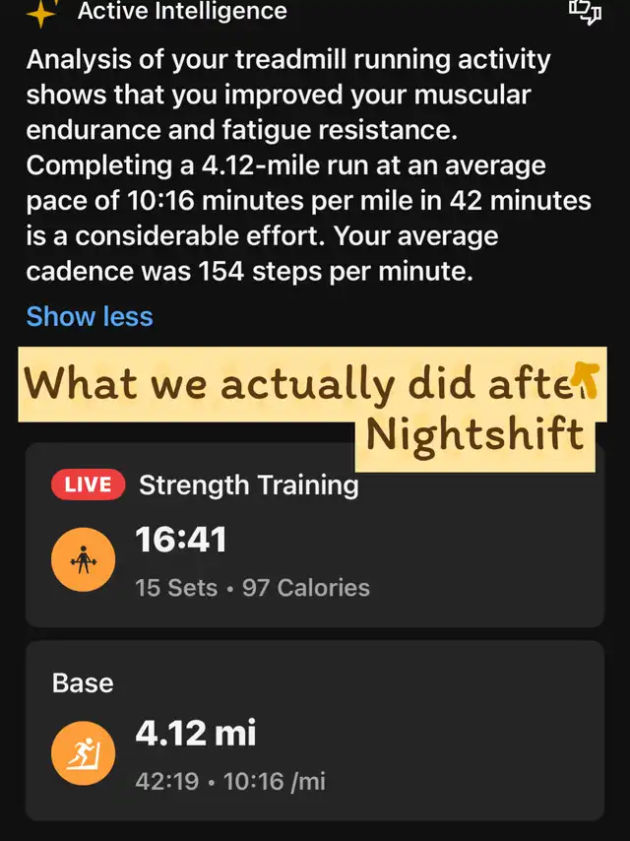Tap the Active Intelligence sparkle icon
Screen dimensions: 630x841
tap(39, 14)
